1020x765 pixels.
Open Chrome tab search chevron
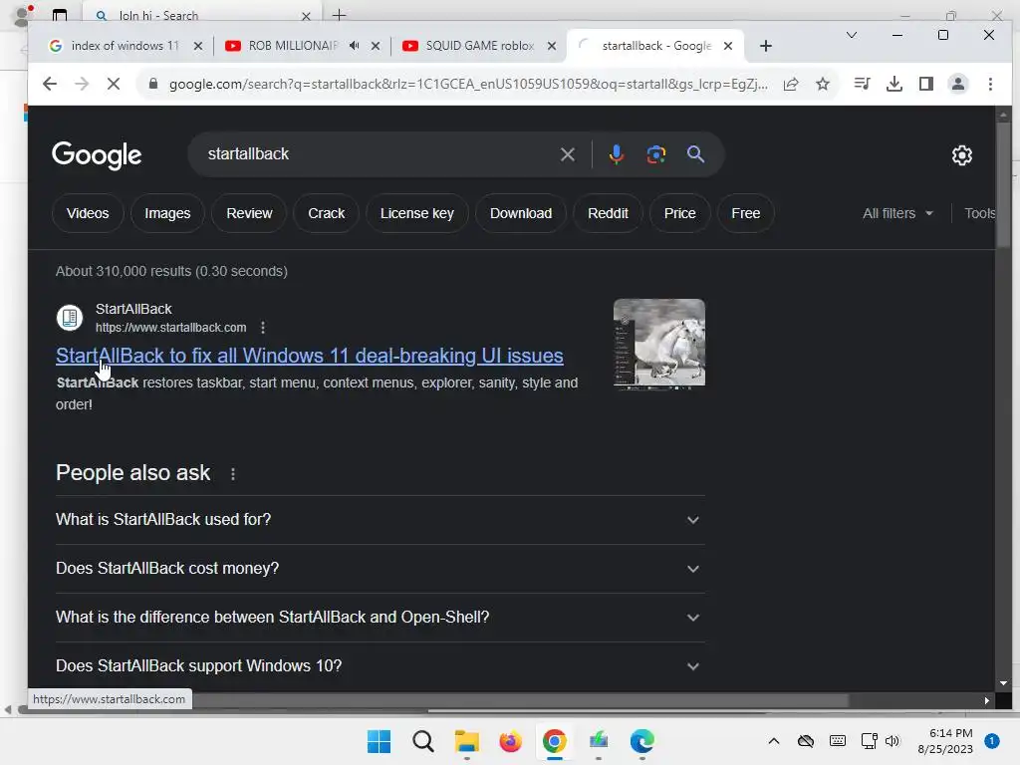tap(851, 35)
